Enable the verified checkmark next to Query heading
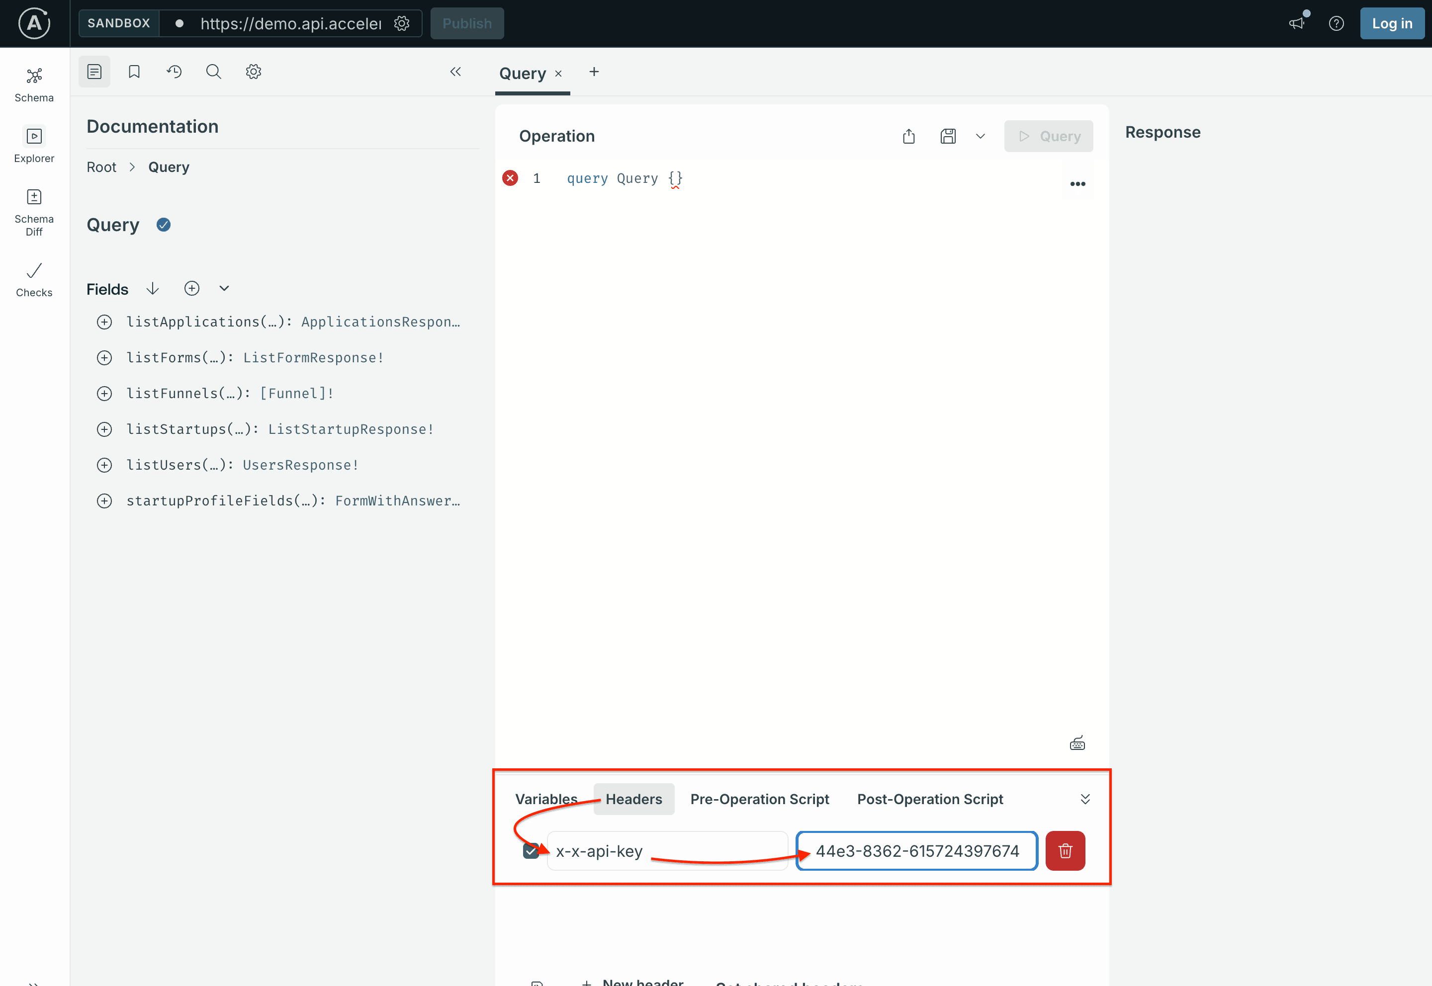 point(163,224)
